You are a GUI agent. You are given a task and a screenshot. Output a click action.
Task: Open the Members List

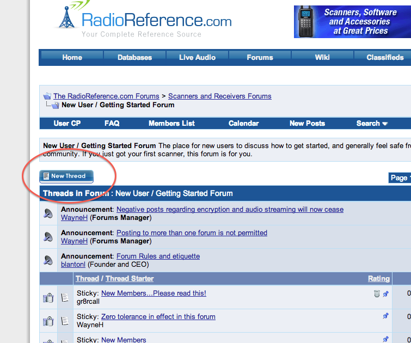pyautogui.click(x=171, y=123)
